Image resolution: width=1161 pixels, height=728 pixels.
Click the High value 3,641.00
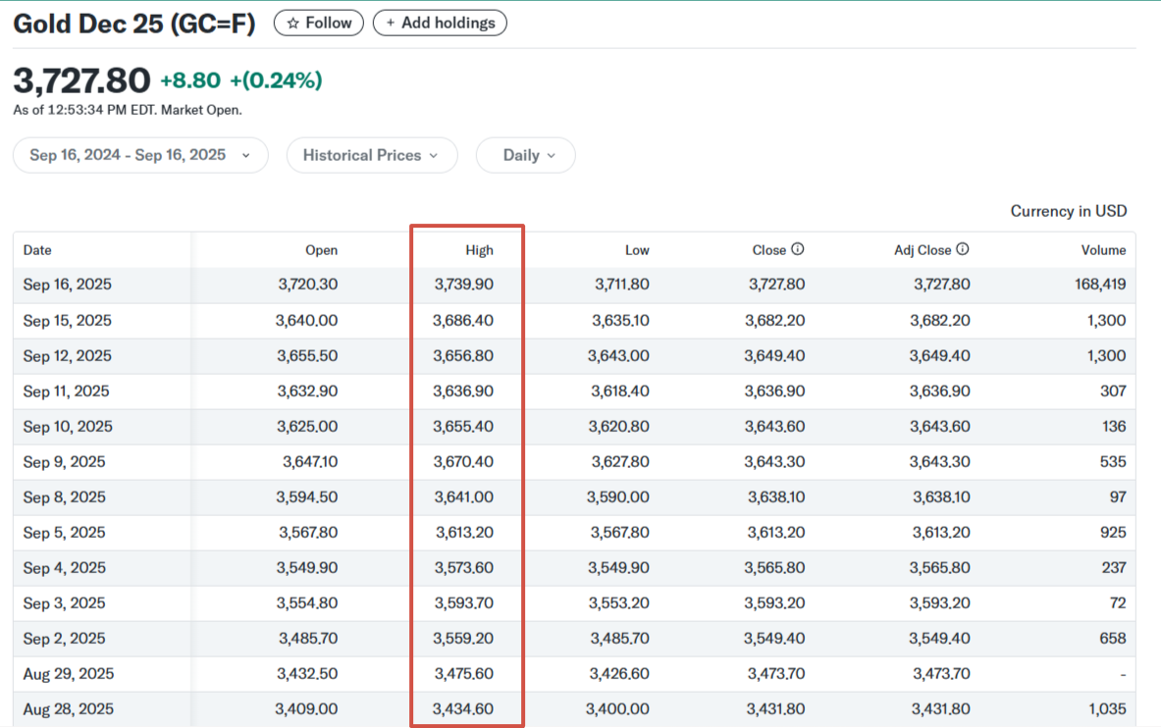pos(463,496)
